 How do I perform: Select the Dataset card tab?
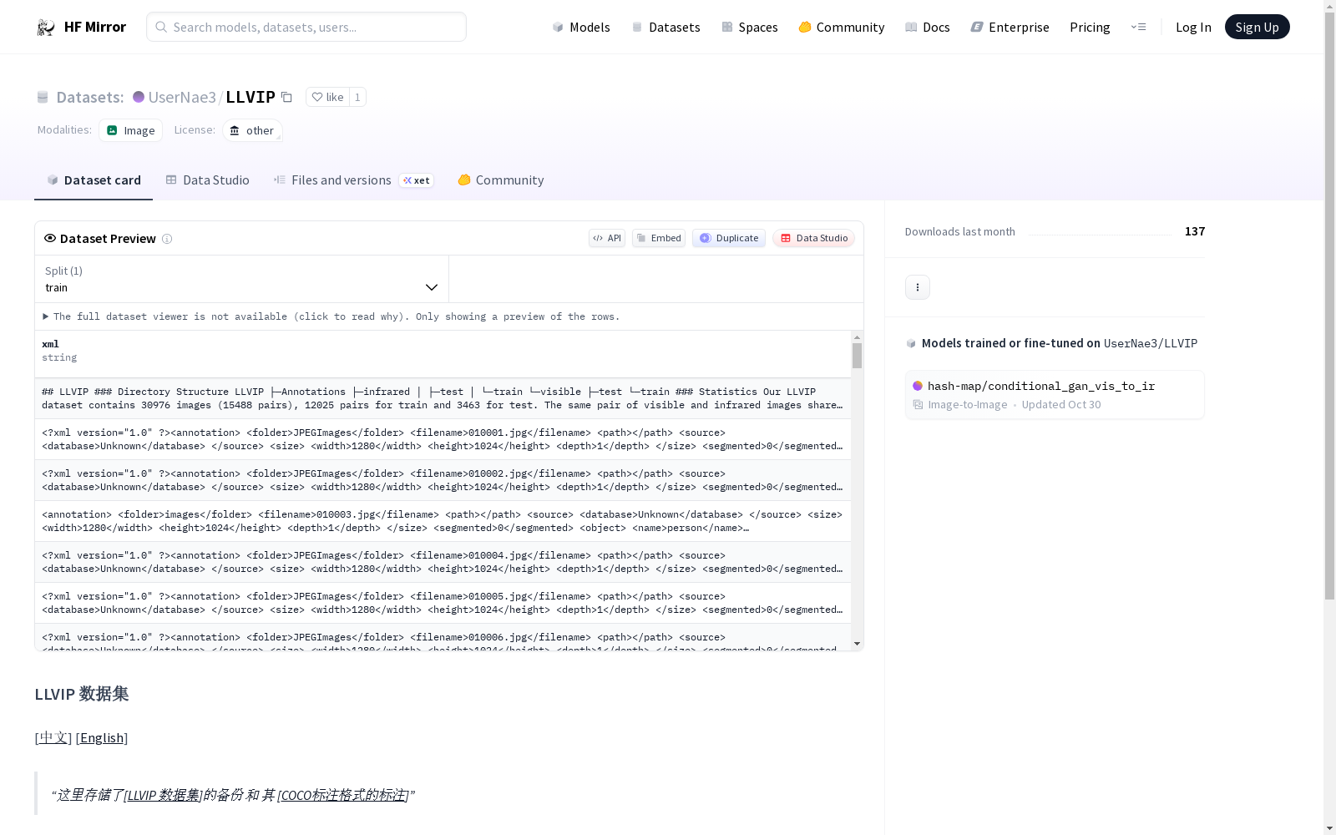tap(94, 180)
